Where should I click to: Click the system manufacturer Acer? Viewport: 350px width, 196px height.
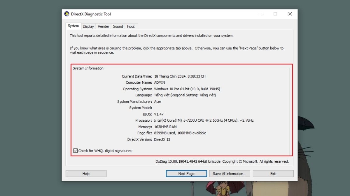point(158,102)
